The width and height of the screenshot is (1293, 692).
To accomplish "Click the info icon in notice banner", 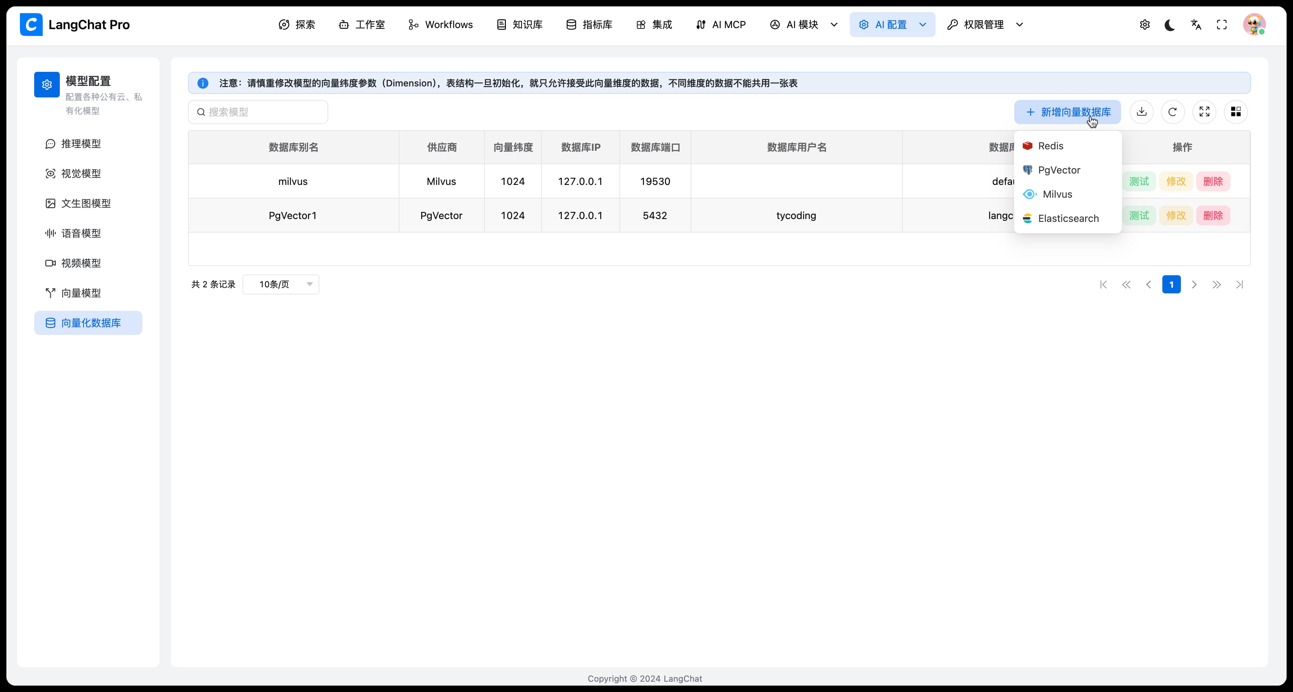I will pos(203,83).
